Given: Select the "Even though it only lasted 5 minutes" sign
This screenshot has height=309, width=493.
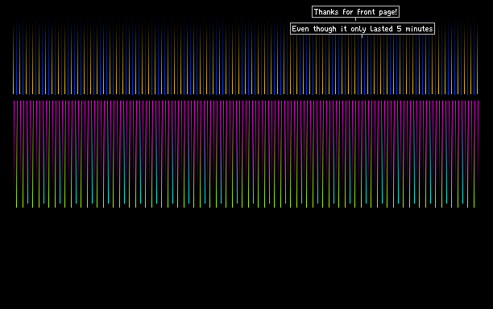Looking at the screenshot, I should click(362, 29).
